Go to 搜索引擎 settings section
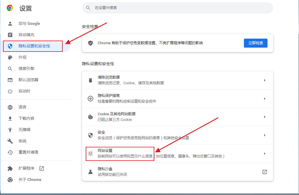 (x=26, y=68)
